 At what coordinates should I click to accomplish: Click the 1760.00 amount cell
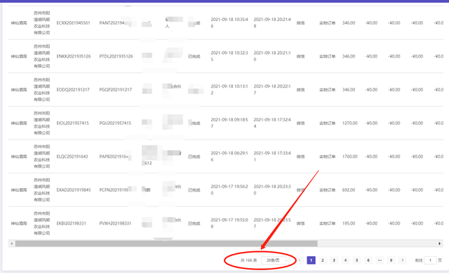(350, 157)
